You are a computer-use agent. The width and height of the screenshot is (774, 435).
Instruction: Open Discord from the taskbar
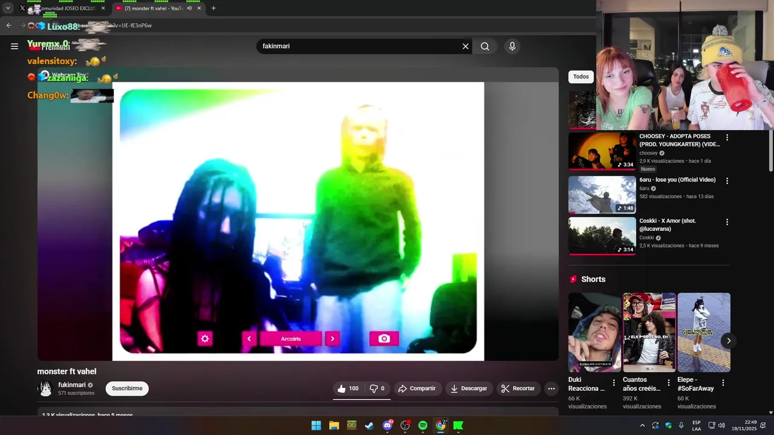(x=388, y=425)
